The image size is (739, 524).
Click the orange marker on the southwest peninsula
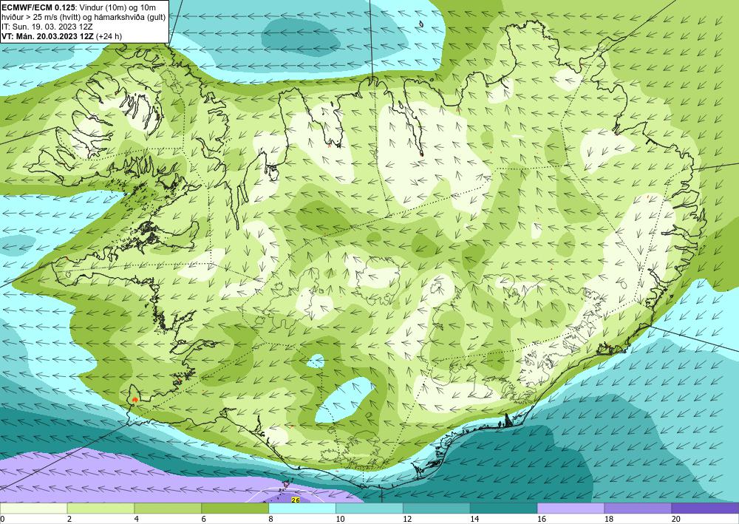[135, 399]
